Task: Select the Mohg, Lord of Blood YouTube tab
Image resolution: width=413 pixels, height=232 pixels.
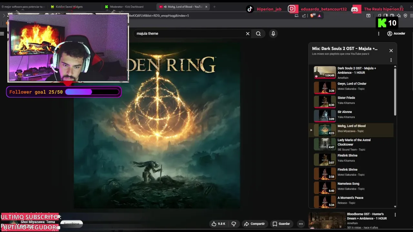Action: [x=183, y=6]
